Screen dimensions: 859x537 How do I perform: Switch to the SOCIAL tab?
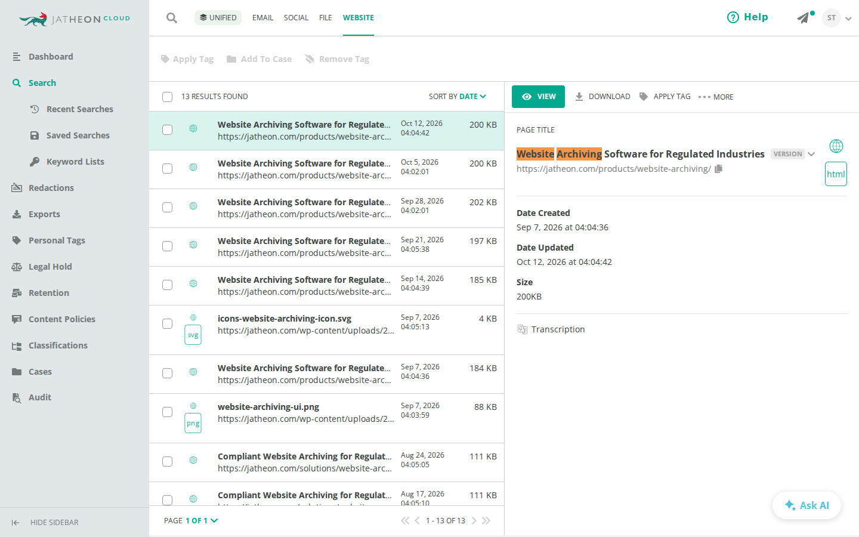point(296,18)
